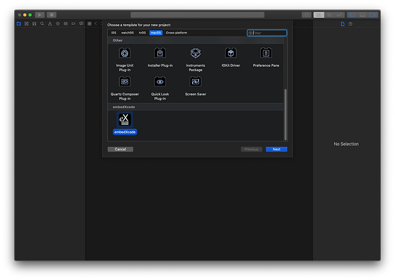Open the Project navigator folder icon
The image size is (395, 280).
(x=19, y=24)
